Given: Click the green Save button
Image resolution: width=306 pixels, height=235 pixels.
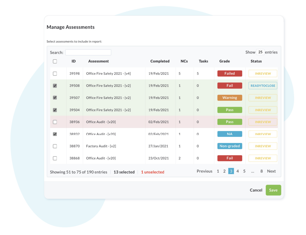Looking at the screenshot, I should (273, 190).
